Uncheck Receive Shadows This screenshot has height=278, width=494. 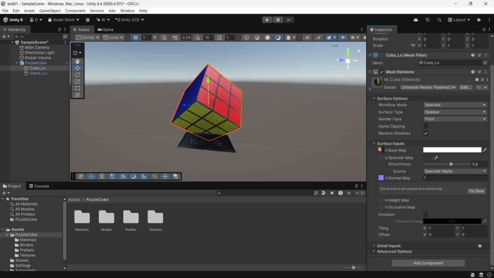(x=425, y=133)
